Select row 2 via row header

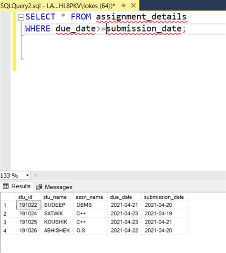[x=9, y=213]
